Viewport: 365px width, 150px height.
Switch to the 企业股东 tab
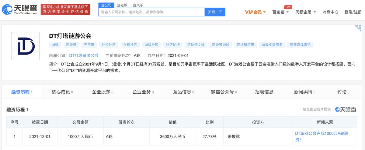[103, 92]
